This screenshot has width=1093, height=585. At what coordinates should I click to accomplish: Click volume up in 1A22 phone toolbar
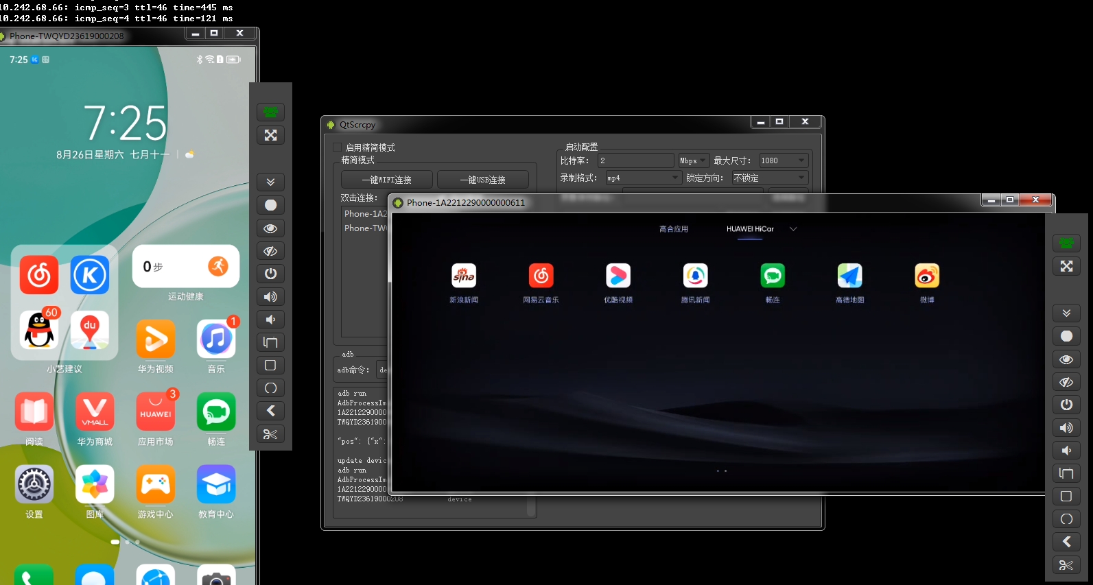click(x=1066, y=428)
